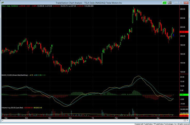
Task: Click the 'Mar' date axis label
Action: point(137,118)
